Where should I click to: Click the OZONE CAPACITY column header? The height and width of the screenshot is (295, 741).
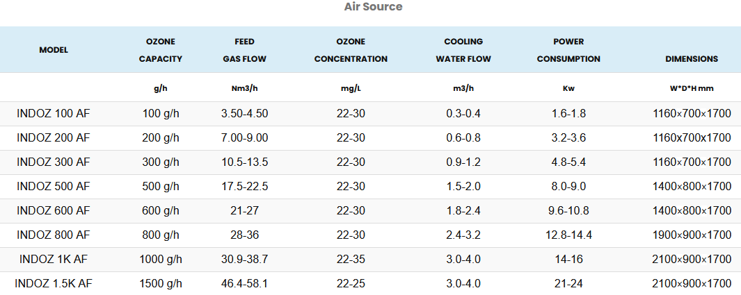161,50
